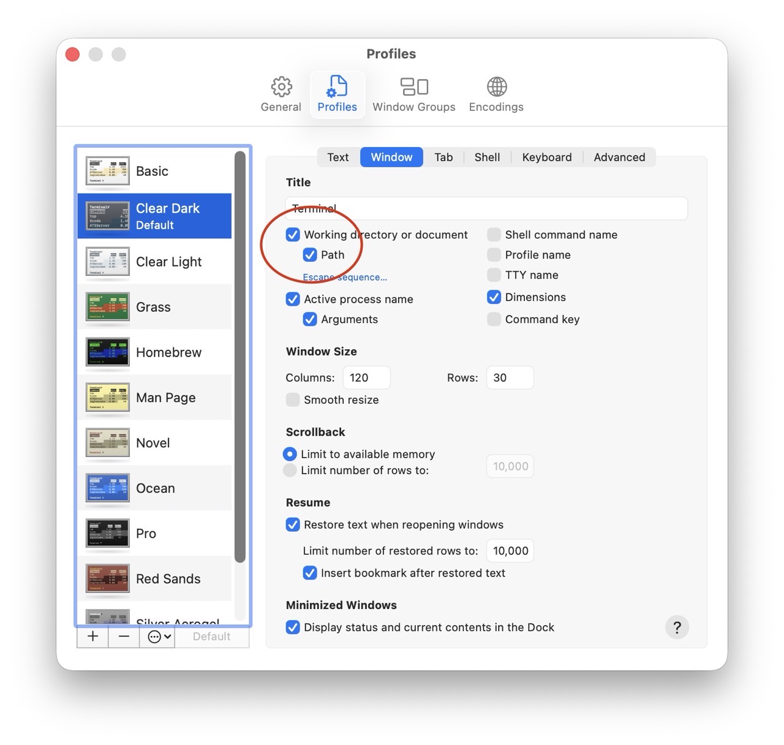Select the Profiles toolbar icon
Viewport: 784px width, 745px height.
click(337, 94)
